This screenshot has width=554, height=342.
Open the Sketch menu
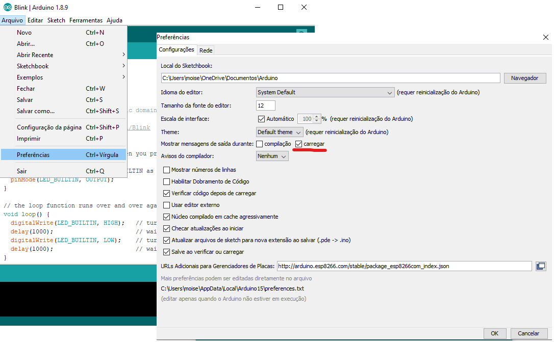[x=56, y=20]
